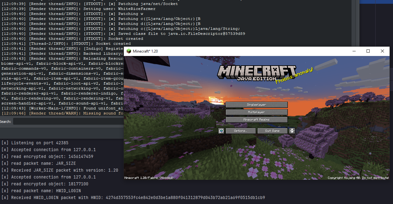
Task: Open the Multiplayer server list
Action: pos(256,112)
